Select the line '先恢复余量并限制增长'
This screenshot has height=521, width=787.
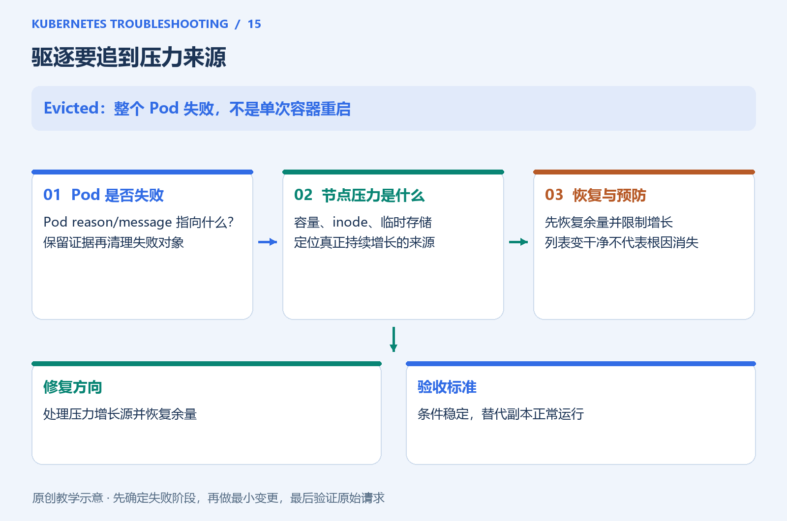pyautogui.click(x=609, y=222)
